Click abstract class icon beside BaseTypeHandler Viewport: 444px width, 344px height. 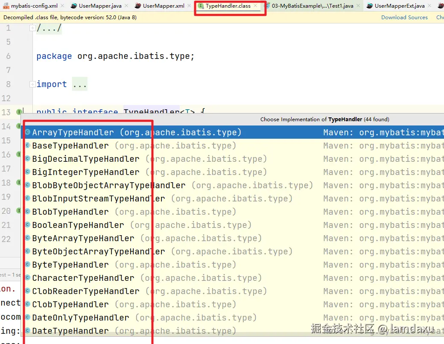[x=27, y=145]
